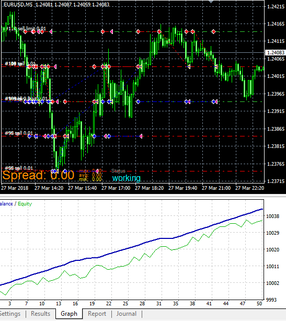This screenshot has width=286, height=321.
Task: Click the cyan 'working' status text
Action: (127, 178)
